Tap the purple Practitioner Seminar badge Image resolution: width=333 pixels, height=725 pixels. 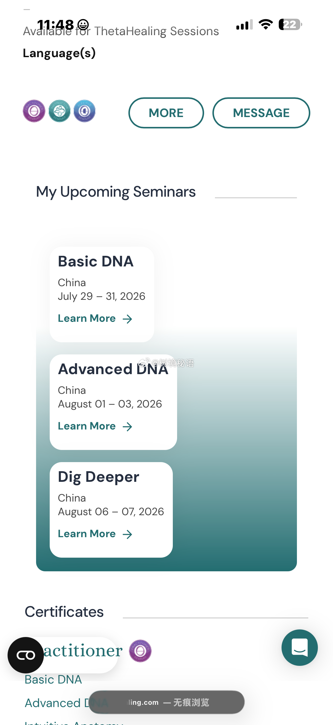tap(34, 111)
